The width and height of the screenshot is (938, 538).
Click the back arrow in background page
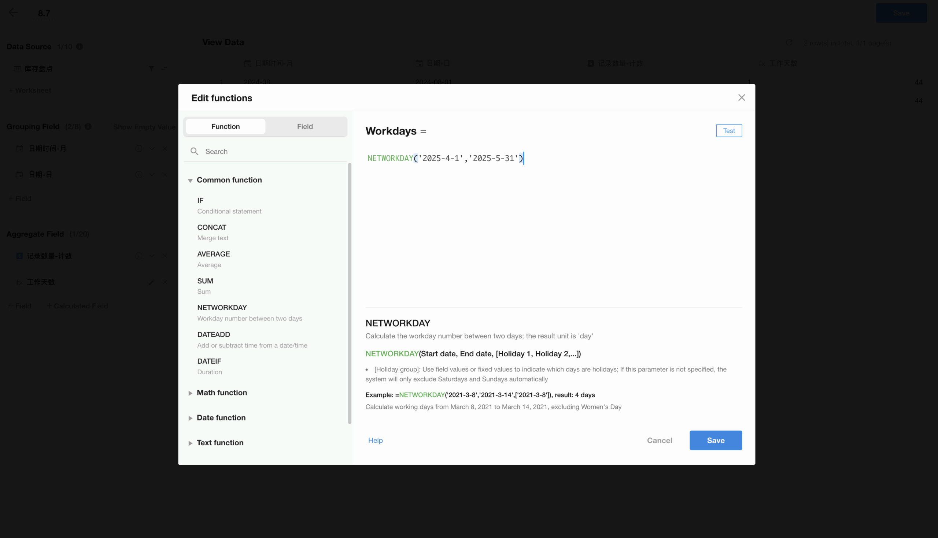click(x=13, y=12)
